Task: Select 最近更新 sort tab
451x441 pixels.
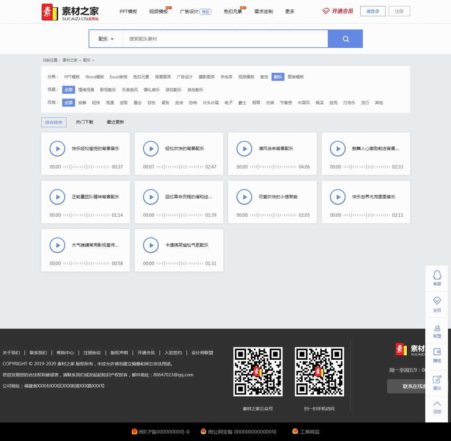Action: coord(115,122)
